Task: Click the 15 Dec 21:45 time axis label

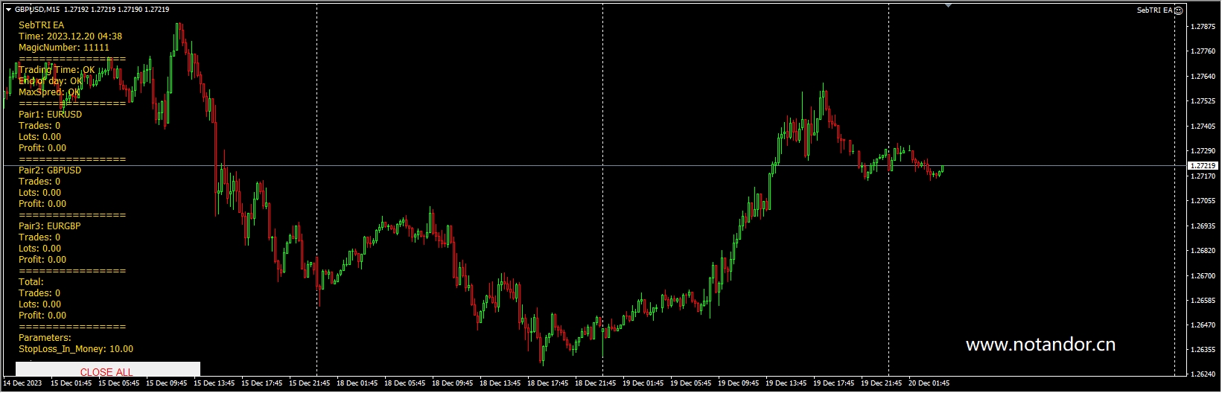Action: pos(310,383)
